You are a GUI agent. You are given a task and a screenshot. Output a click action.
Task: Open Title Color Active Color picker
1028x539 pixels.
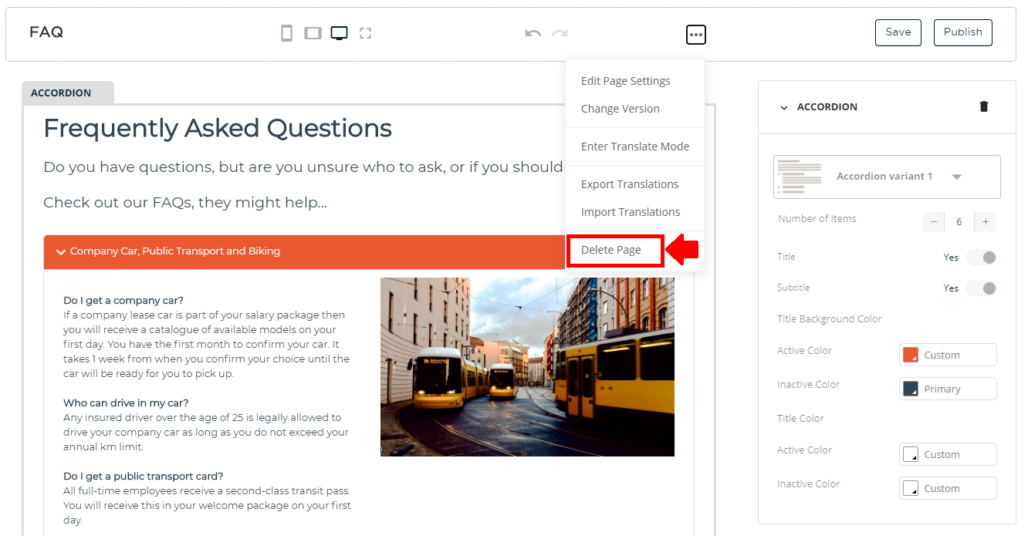point(948,454)
